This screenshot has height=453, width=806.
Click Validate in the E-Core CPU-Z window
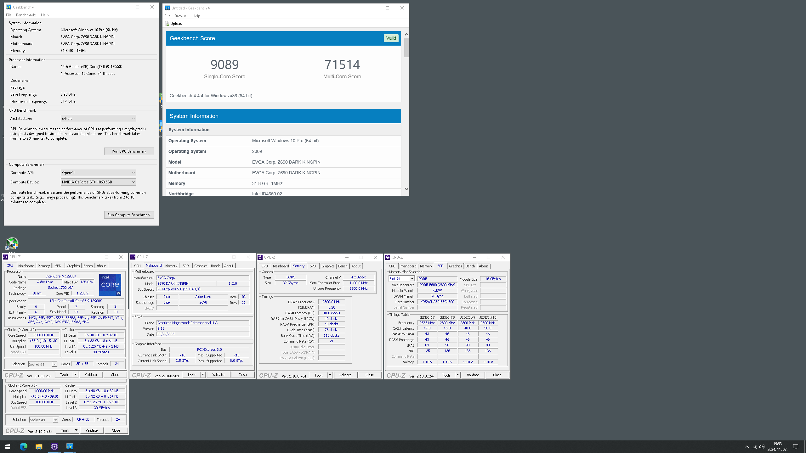(x=92, y=430)
